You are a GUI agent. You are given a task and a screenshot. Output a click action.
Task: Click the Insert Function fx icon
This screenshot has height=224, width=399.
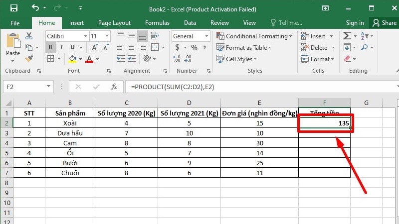coord(114,87)
